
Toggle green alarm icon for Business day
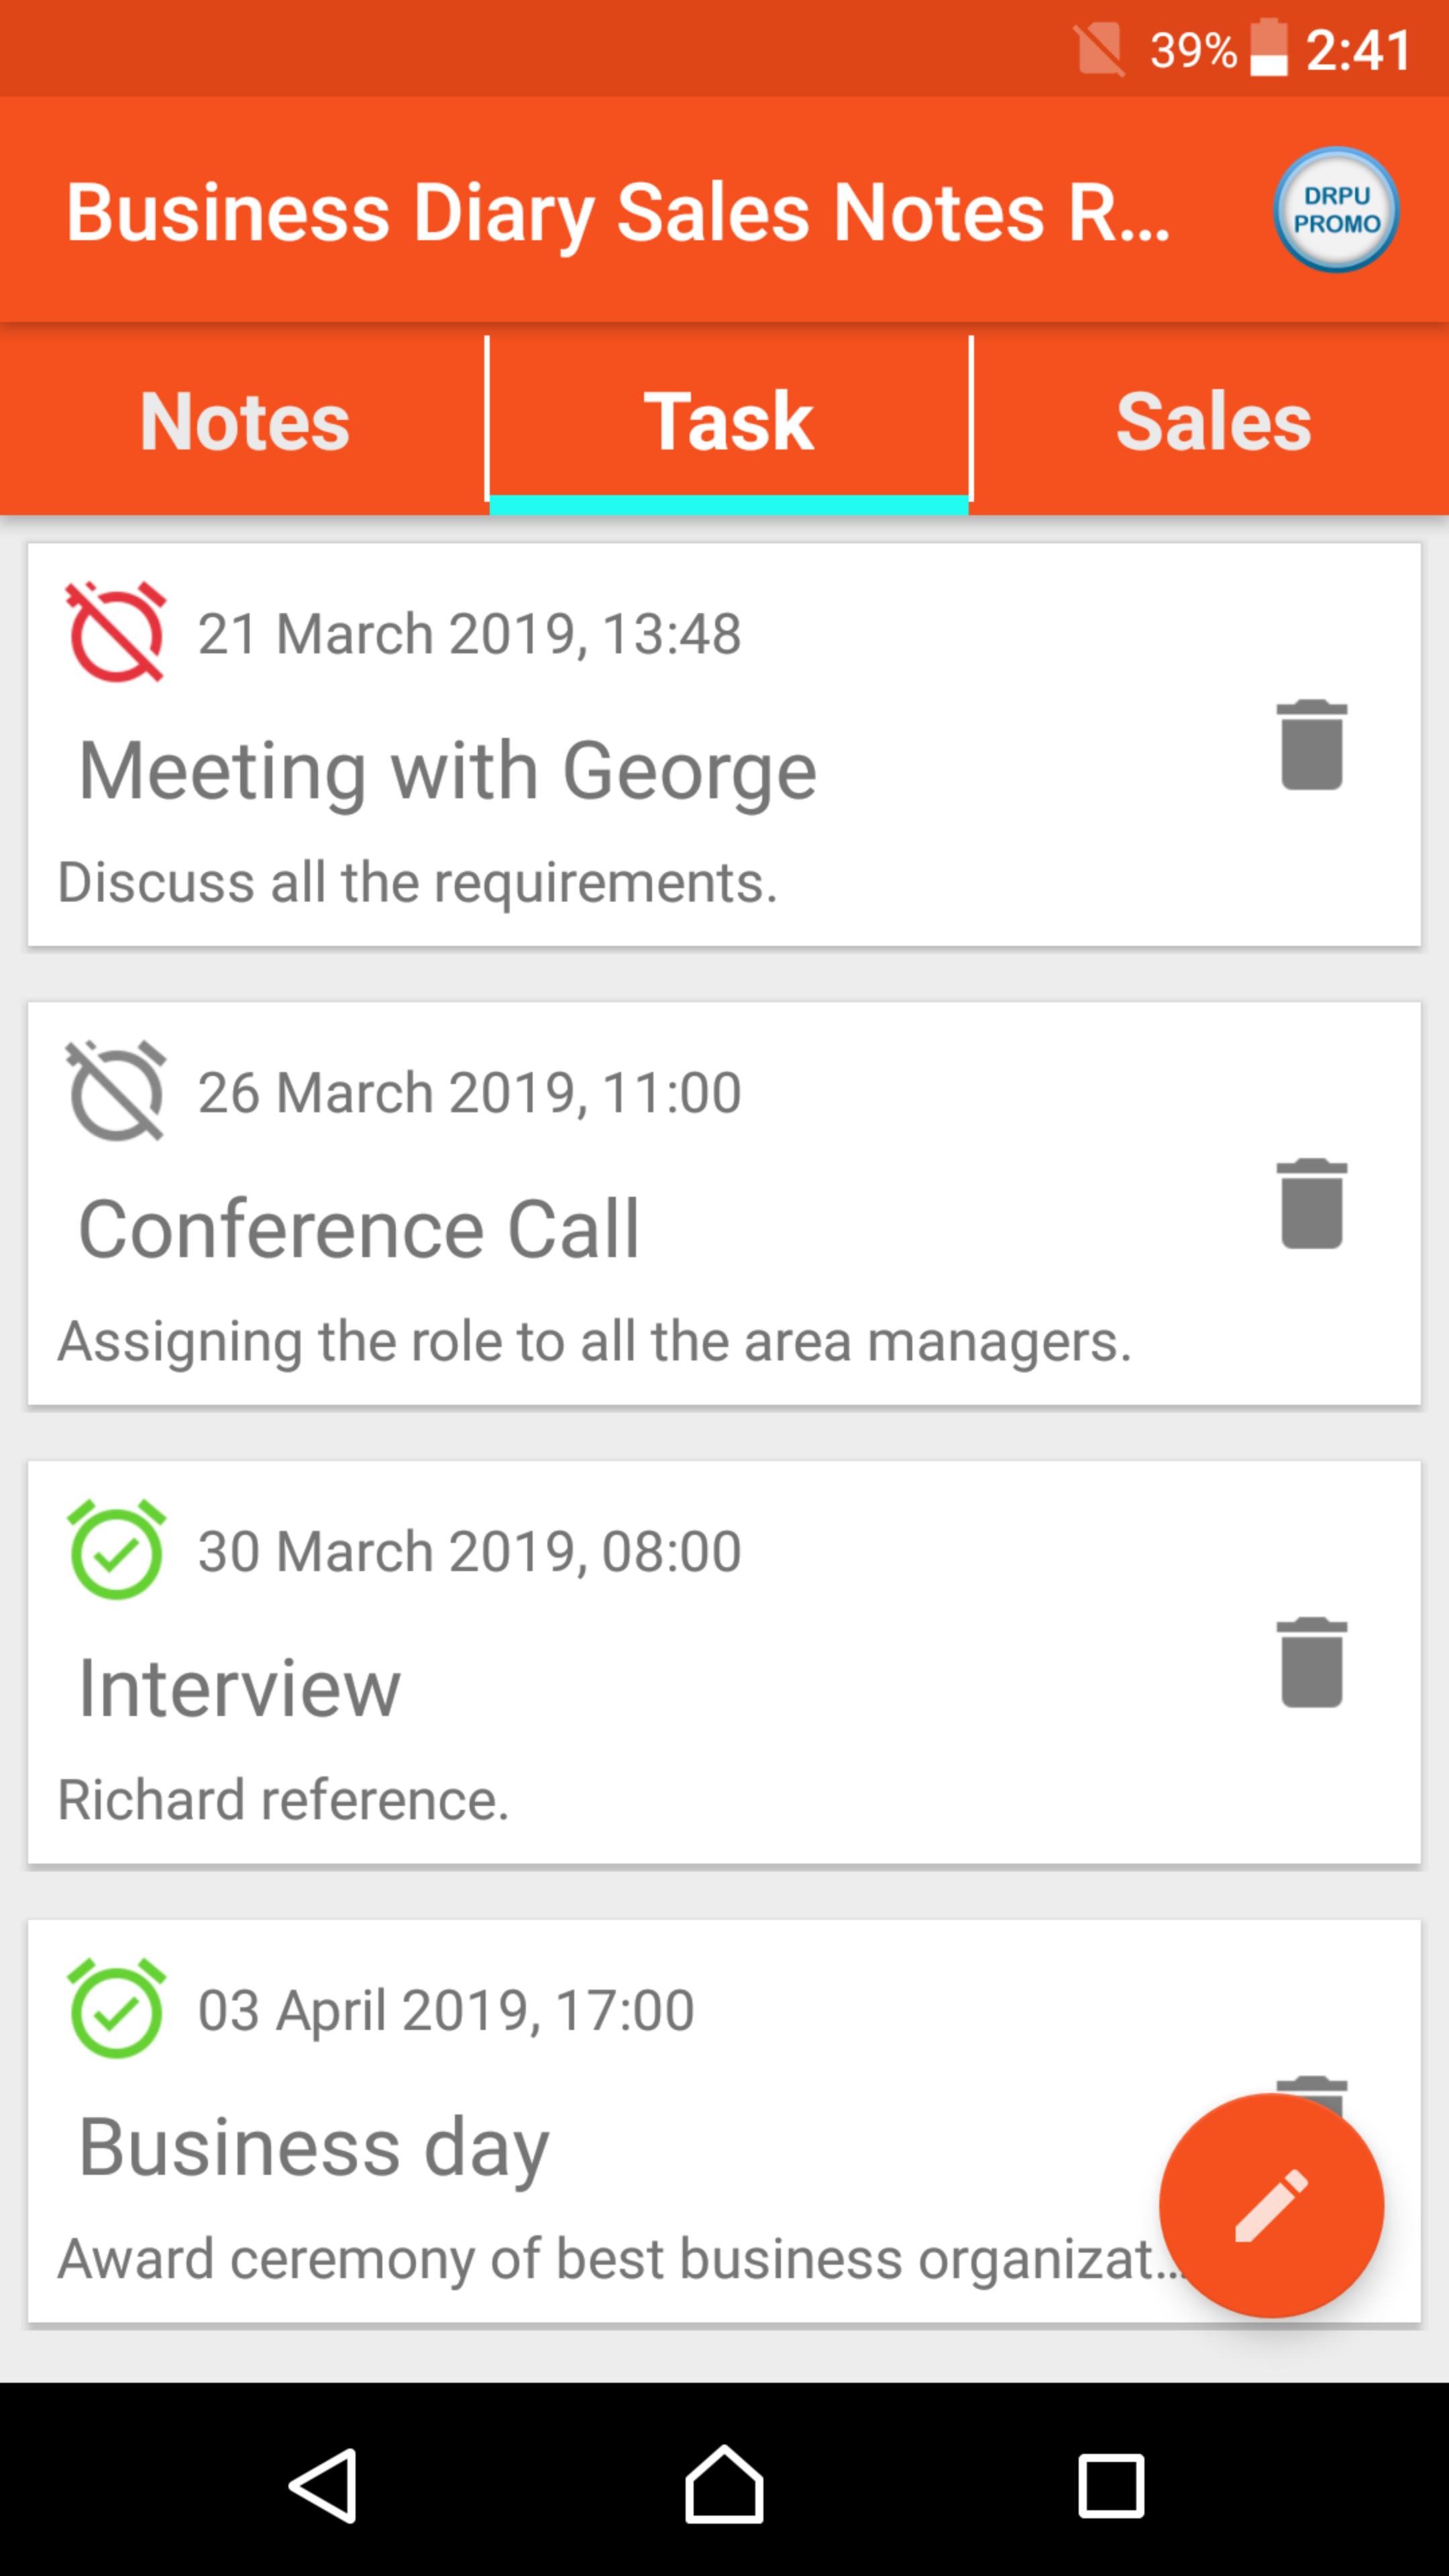click(116, 2009)
